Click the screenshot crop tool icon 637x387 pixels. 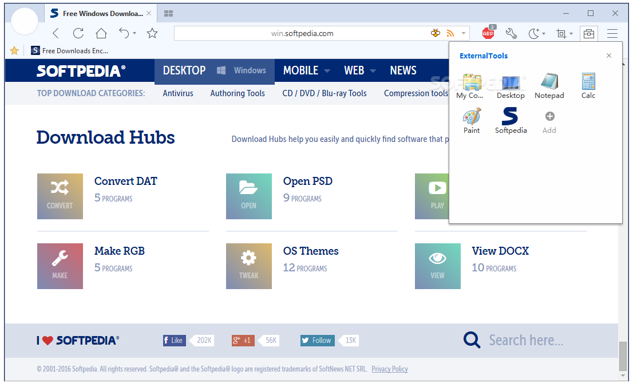pyautogui.click(x=561, y=33)
